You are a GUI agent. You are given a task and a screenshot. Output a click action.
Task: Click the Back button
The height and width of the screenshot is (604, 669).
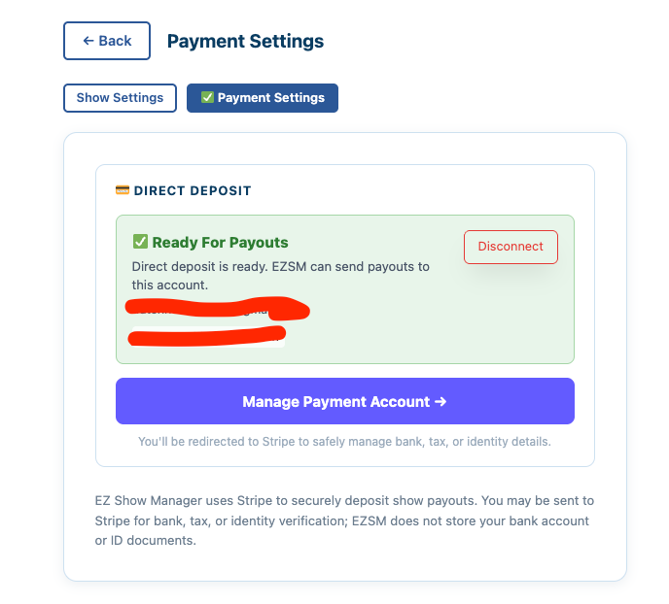click(107, 41)
